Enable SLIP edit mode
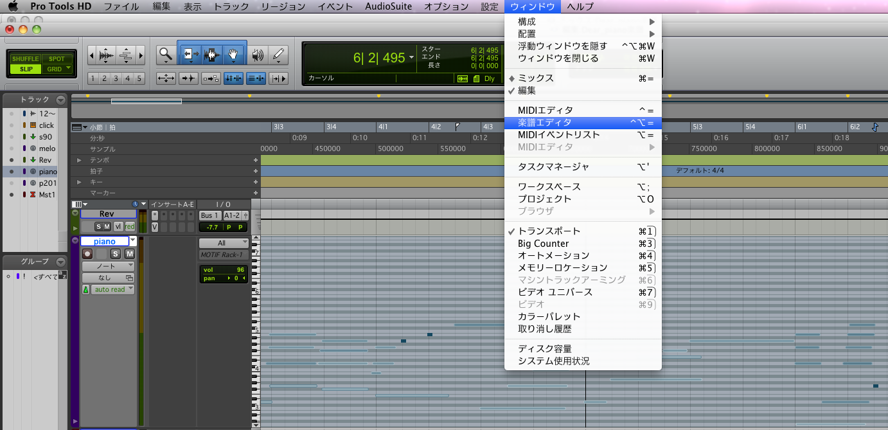The width and height of the screenshot is (888, 430). [26, 69]
